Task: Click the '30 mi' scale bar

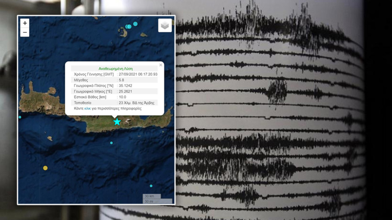Action: pyautogui.click(x=157, y=201)
